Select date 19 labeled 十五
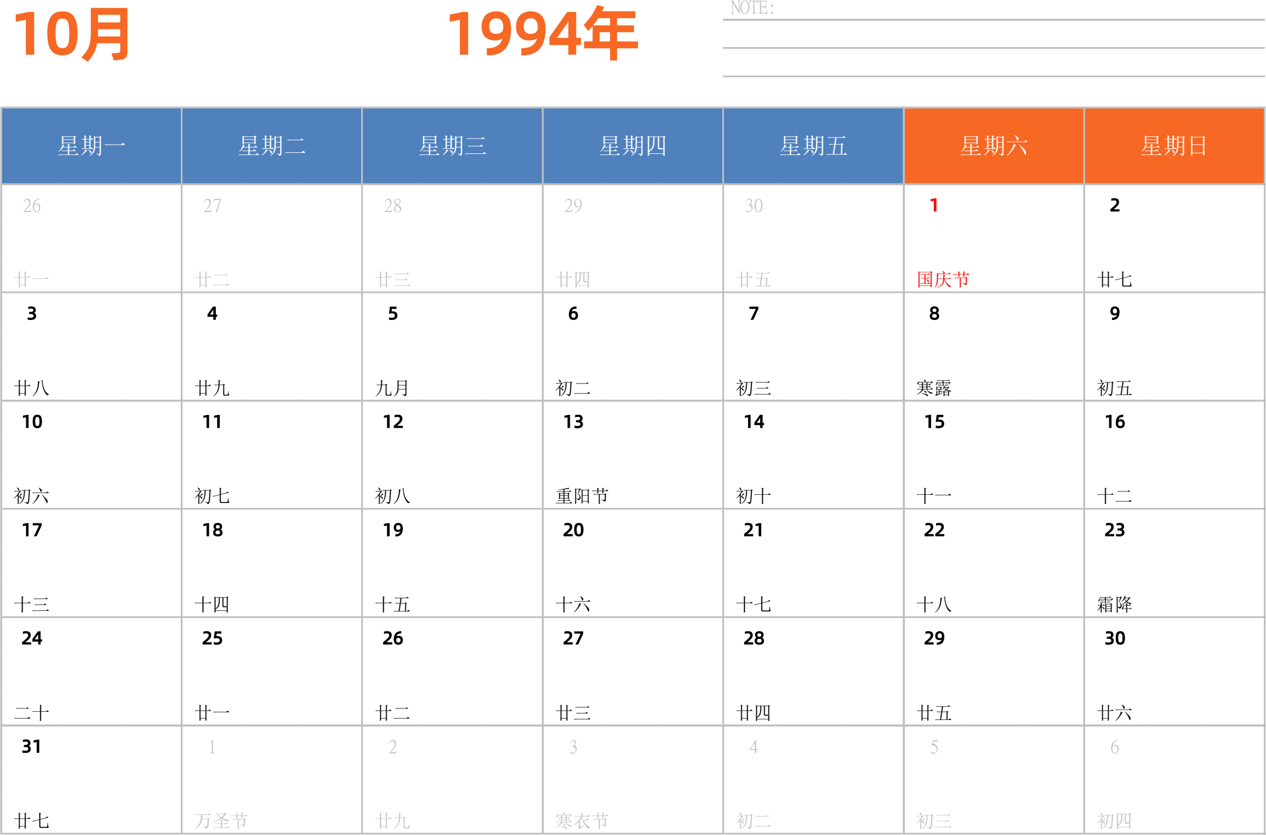The height and width of the screenshot is (835, 1266). pyautogui.click(x=393, y=530)
